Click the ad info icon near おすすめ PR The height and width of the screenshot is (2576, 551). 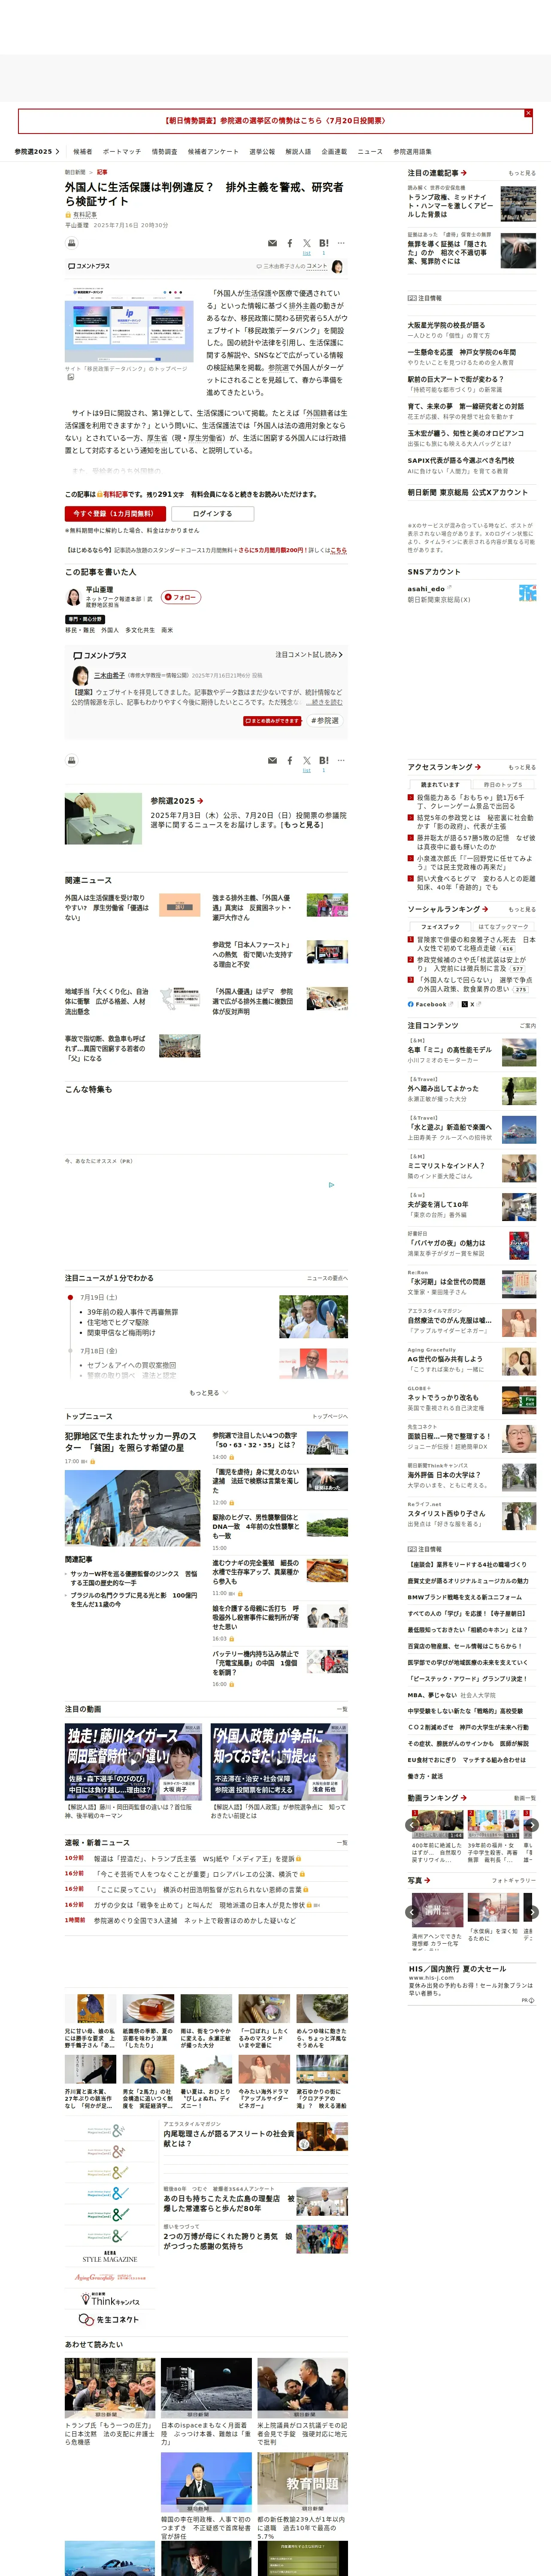(x=332, y=1185)
